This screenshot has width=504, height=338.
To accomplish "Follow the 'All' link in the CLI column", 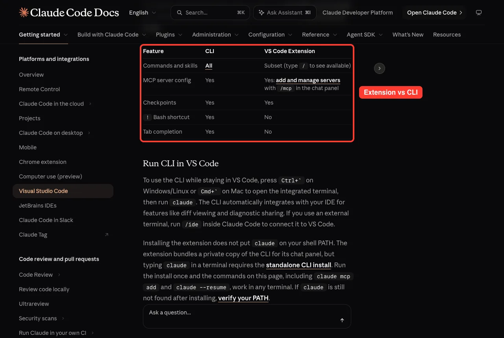I will [209, 66].
